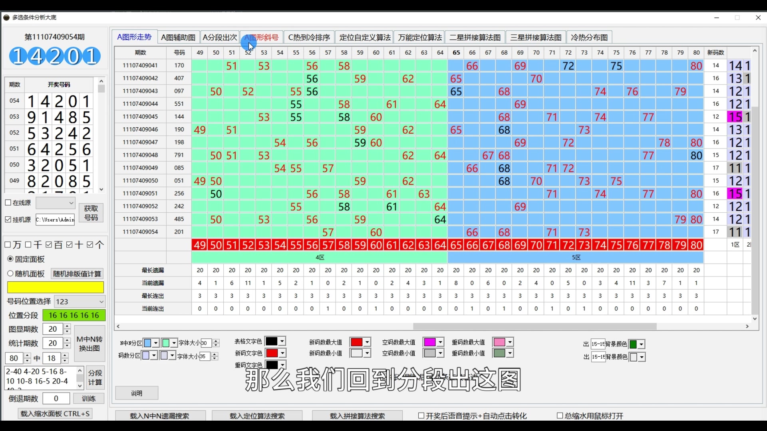Toggle the 在线源 checkbox
Image resolution: width=767 pixels, height=431 pixels.
(x=8, y=203)
